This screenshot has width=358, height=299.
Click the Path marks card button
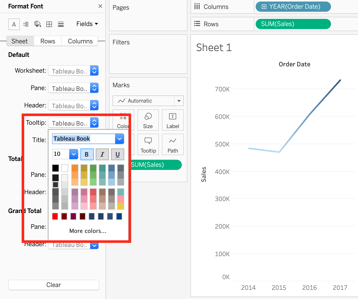(173, 144)
